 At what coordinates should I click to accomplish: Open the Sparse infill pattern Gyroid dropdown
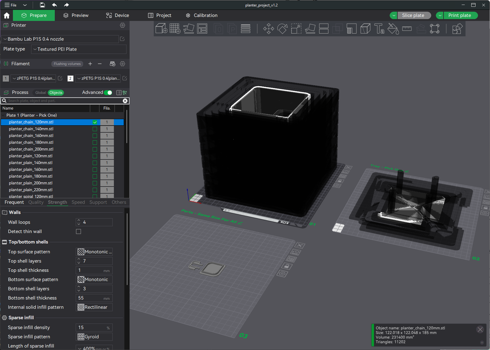click(x=94, y=337)
